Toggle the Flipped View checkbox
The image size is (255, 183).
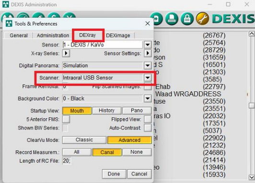click(148, 119)
